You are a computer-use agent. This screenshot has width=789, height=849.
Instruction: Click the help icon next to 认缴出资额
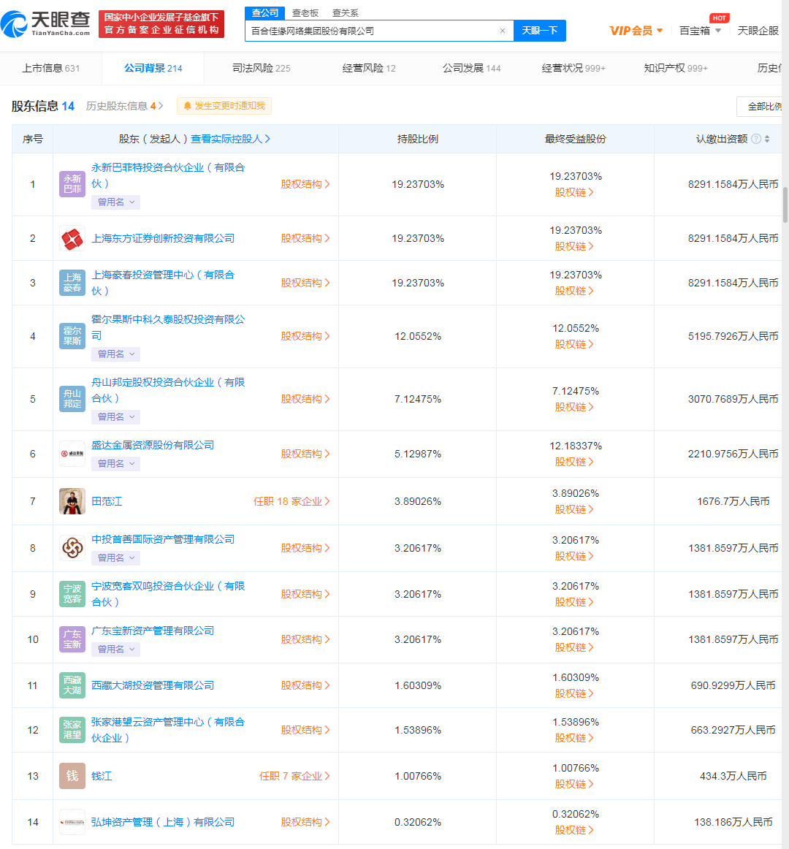tap(756, 139)
